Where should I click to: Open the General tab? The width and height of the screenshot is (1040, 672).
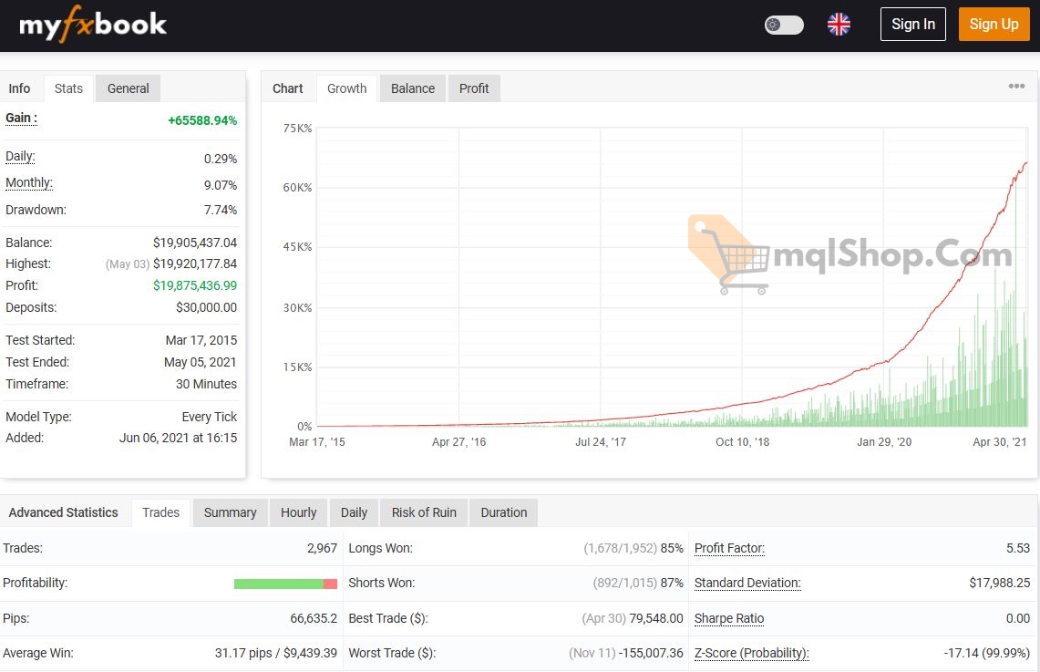point(128,88)
